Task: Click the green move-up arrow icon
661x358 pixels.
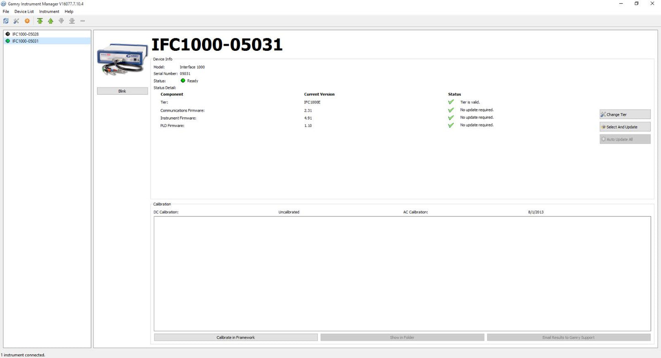Action: (x=51, y=21)
